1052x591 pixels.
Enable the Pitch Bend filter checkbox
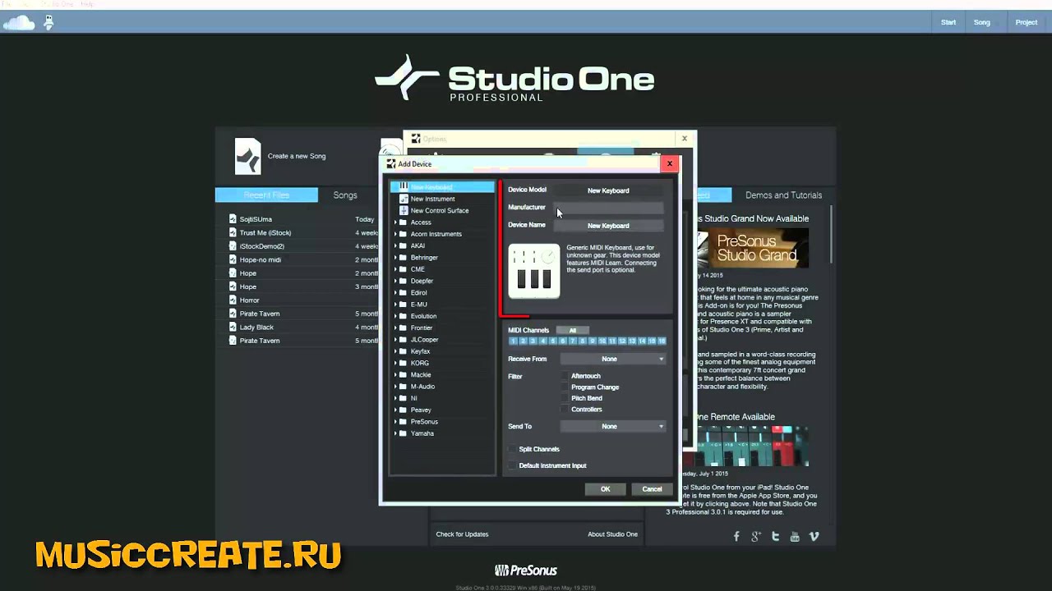tap(565, 398)
